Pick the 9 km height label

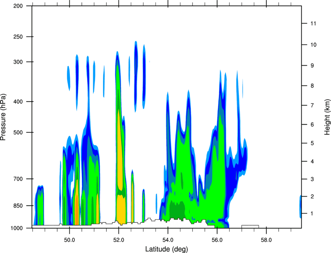[x=312, y=66]
